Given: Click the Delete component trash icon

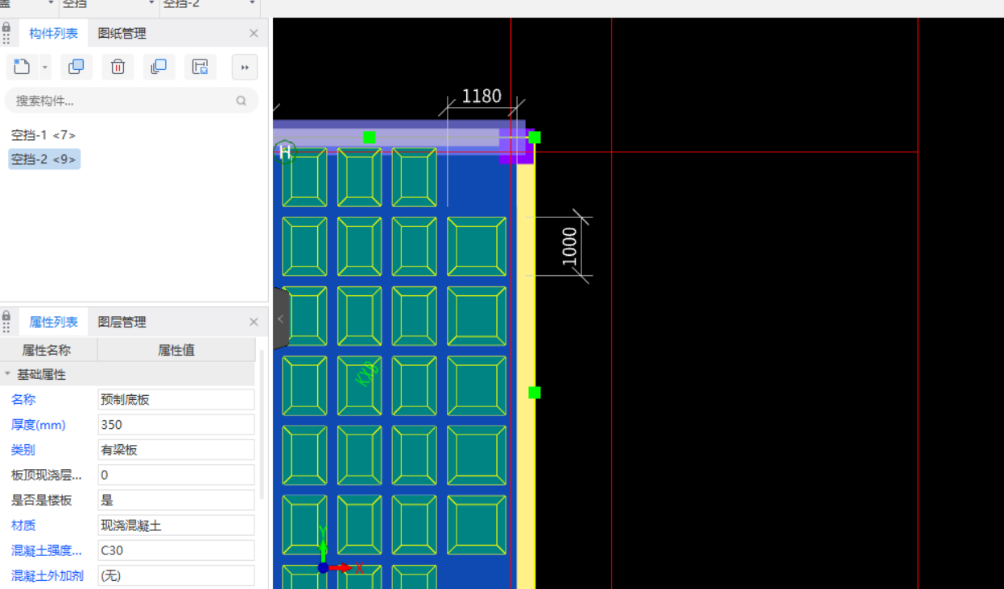Looking at the screenshot, I should (118, 67).
